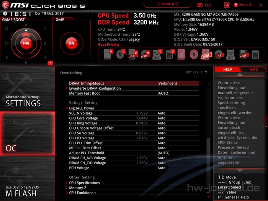
Task: Take a screenshot with the F12 camera icon
Action: [200, 5]
